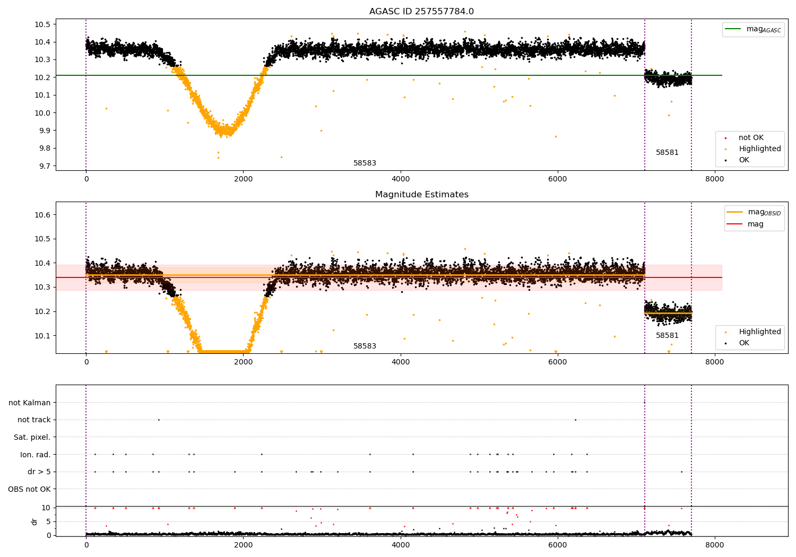Click the 10.3 tick of Magnitude Estimates plot
The width and height of the screenshot is (796, 557).
click(x=42, y=288)
